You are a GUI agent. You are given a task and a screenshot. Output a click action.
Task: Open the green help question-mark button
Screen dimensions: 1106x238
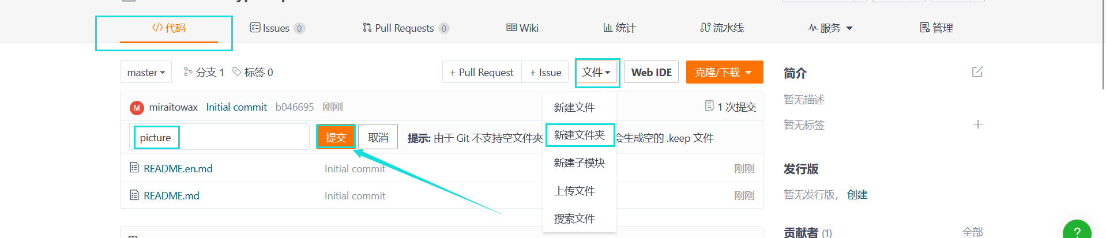click(x=1077, y=230)
